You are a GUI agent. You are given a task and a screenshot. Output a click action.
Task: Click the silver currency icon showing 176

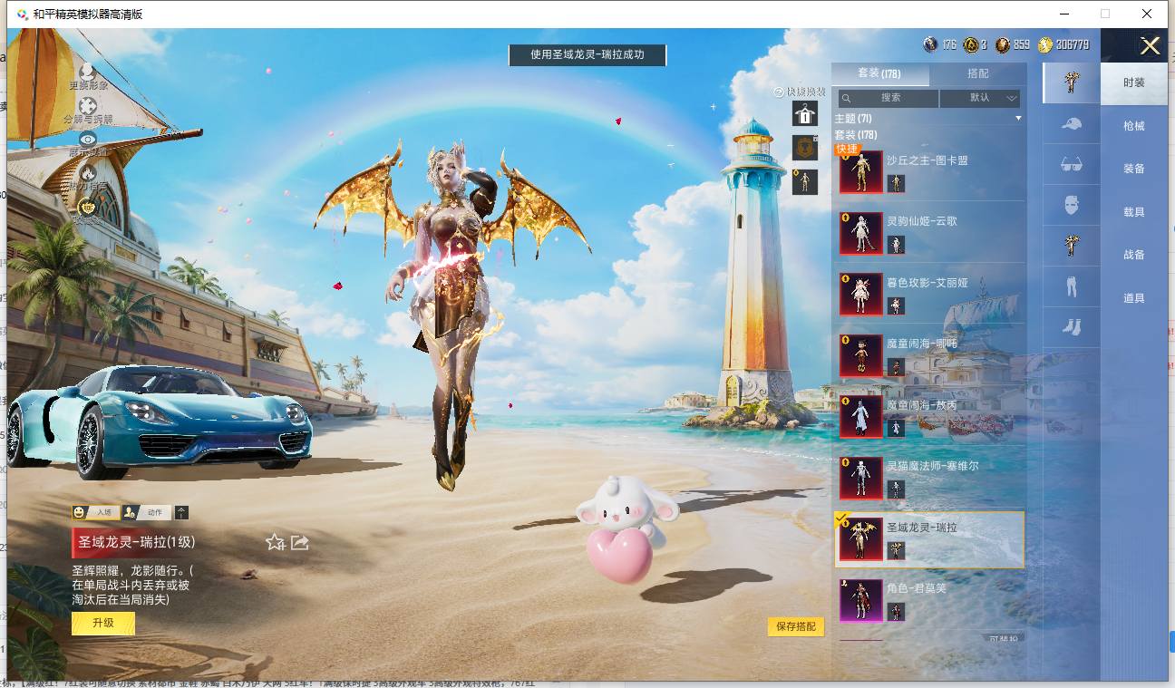[x=930, y=44]
